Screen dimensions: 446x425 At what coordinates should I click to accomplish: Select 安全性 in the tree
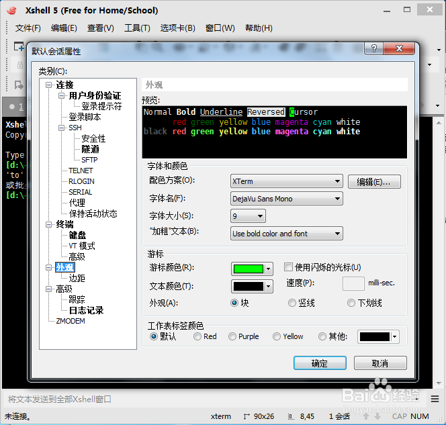point(93,138)
